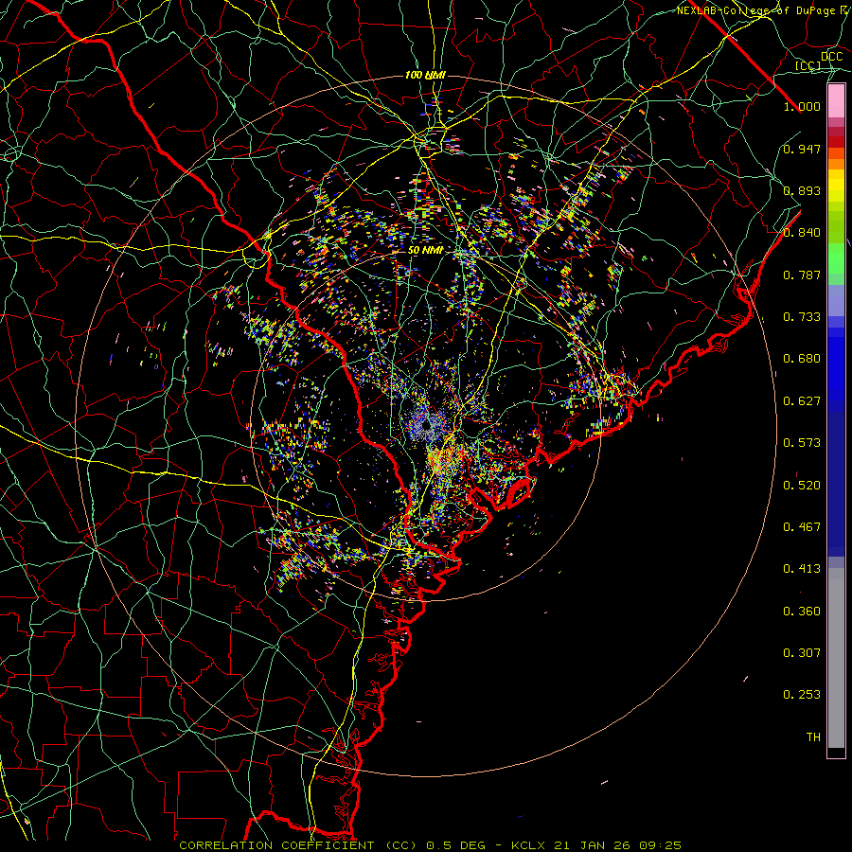
Task: Click the 0.840 scale value
Action: (802, 233)
